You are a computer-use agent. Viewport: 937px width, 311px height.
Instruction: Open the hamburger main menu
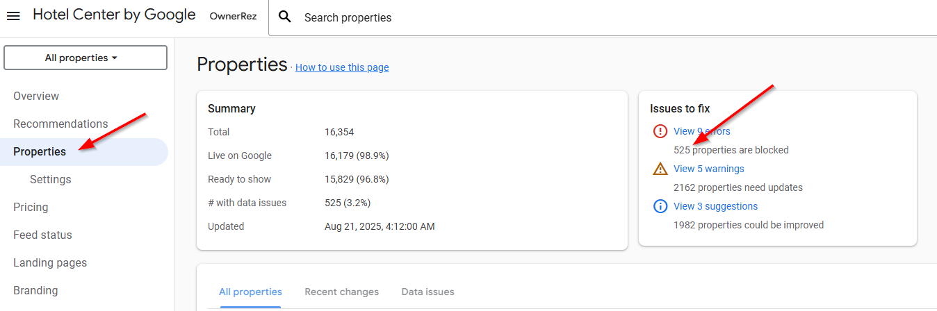13,16
